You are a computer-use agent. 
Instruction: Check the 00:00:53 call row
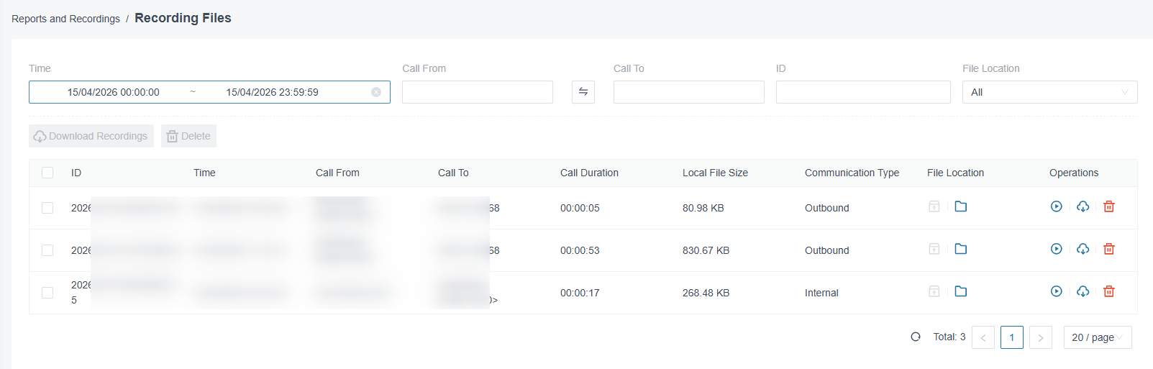pos(47,250)
